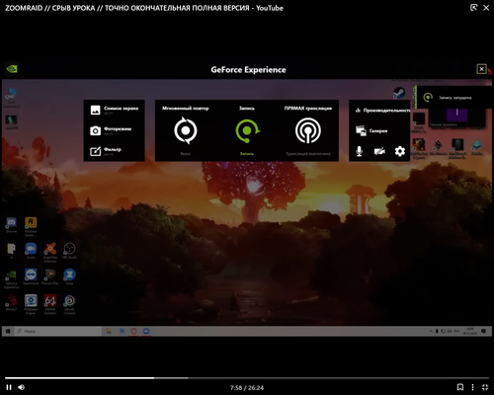The width and height of the screenshot is (494, 395).
Task: Pause the YouTube video
Action: [9, 387]
